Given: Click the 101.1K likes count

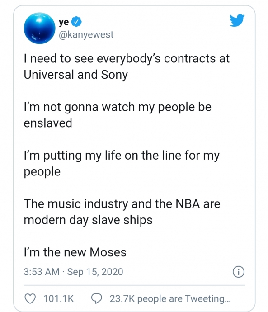Looking at the screenshot, I should point(59,299).
